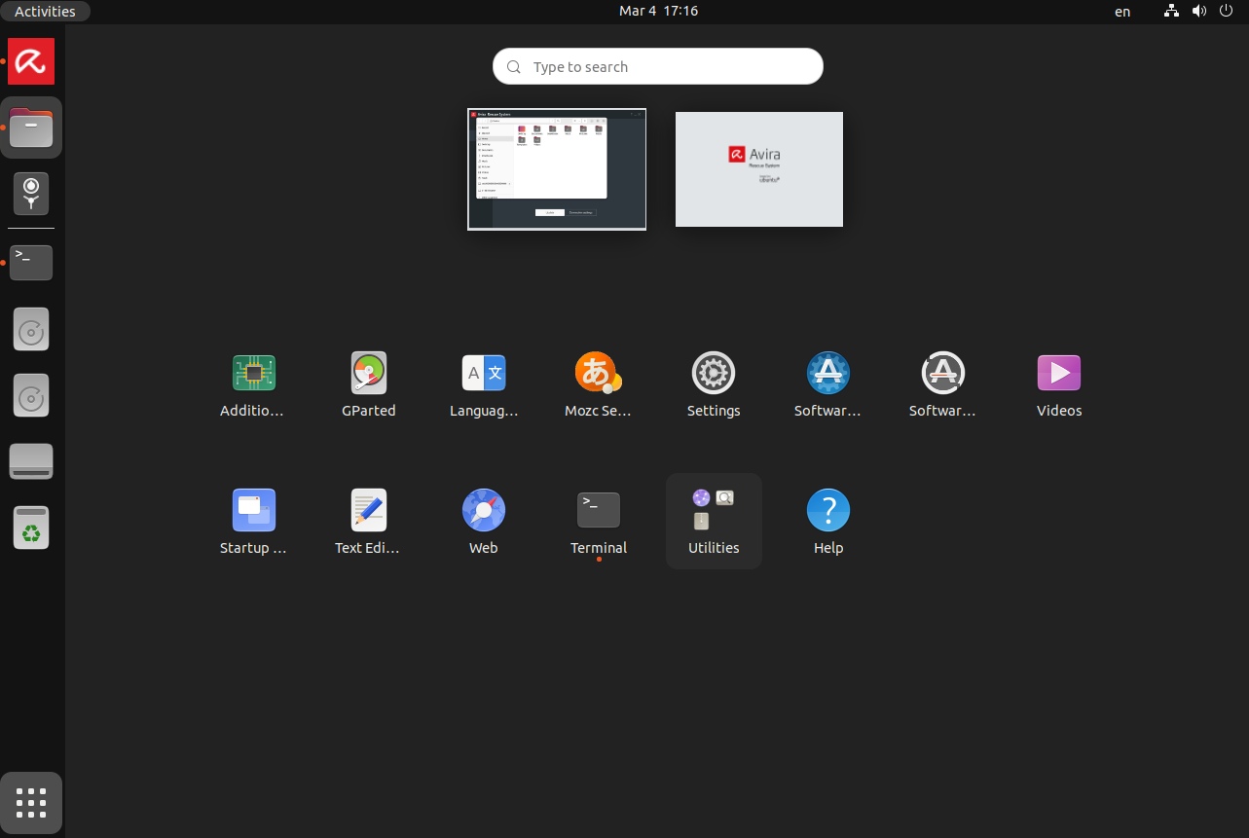Screen dimensions: 1249x838
Task: Click the Type to search field
Action: click(x=658, y=67)
